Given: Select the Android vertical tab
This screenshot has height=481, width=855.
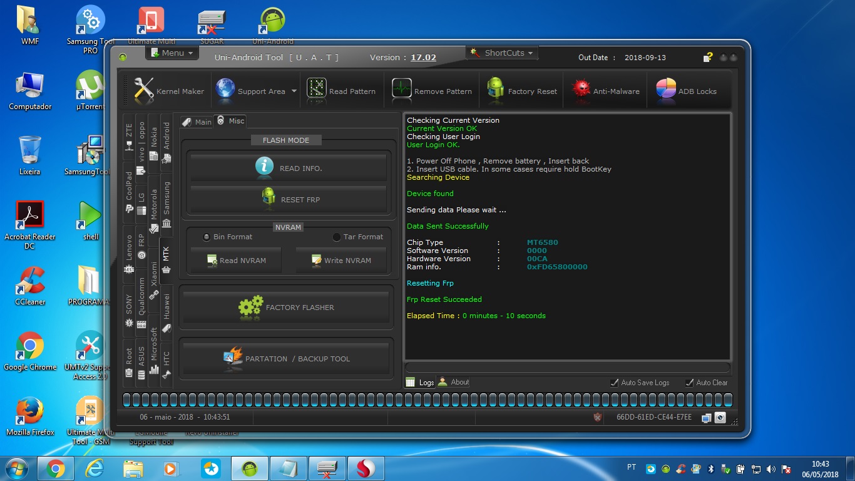Looking at the screenshot, I should 166,142.
